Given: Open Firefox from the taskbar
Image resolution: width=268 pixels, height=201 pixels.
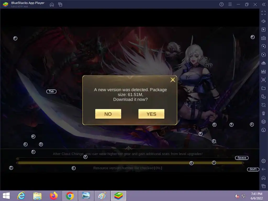Looking at the screenshot, I should (x=54, y=196).
